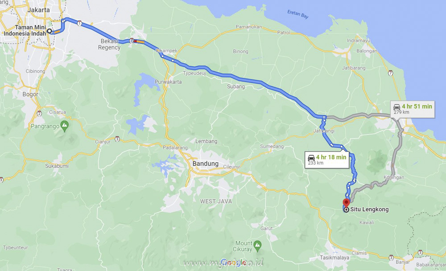
Task: Click the car icon in 4 hr 51 min box
Action: [x=397, y=107]
